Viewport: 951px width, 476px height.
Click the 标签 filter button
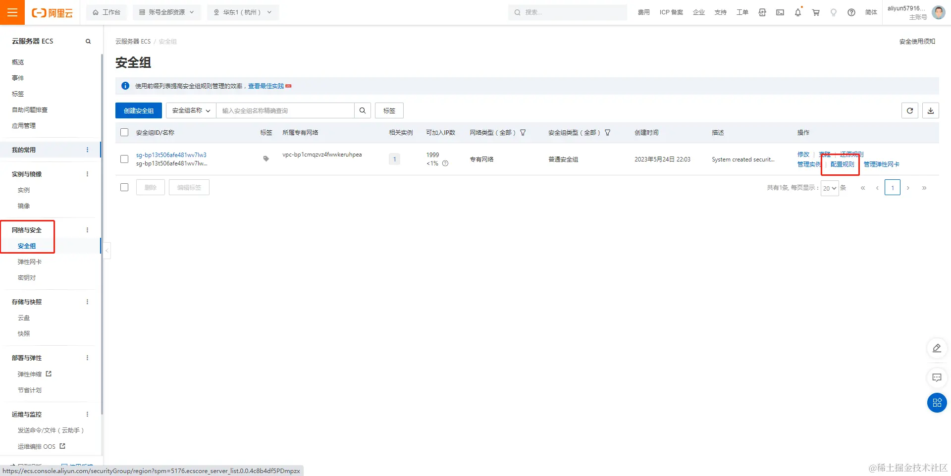pos(389,110)
